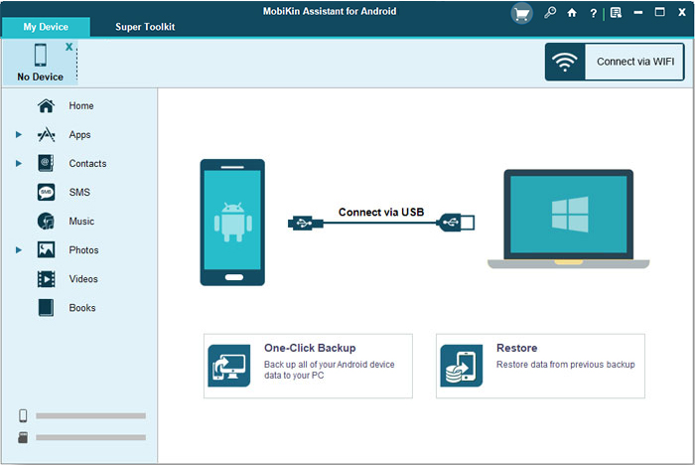Go to the home icon in title bar
This screenshot has height=465, width=695.
[572, 13]
